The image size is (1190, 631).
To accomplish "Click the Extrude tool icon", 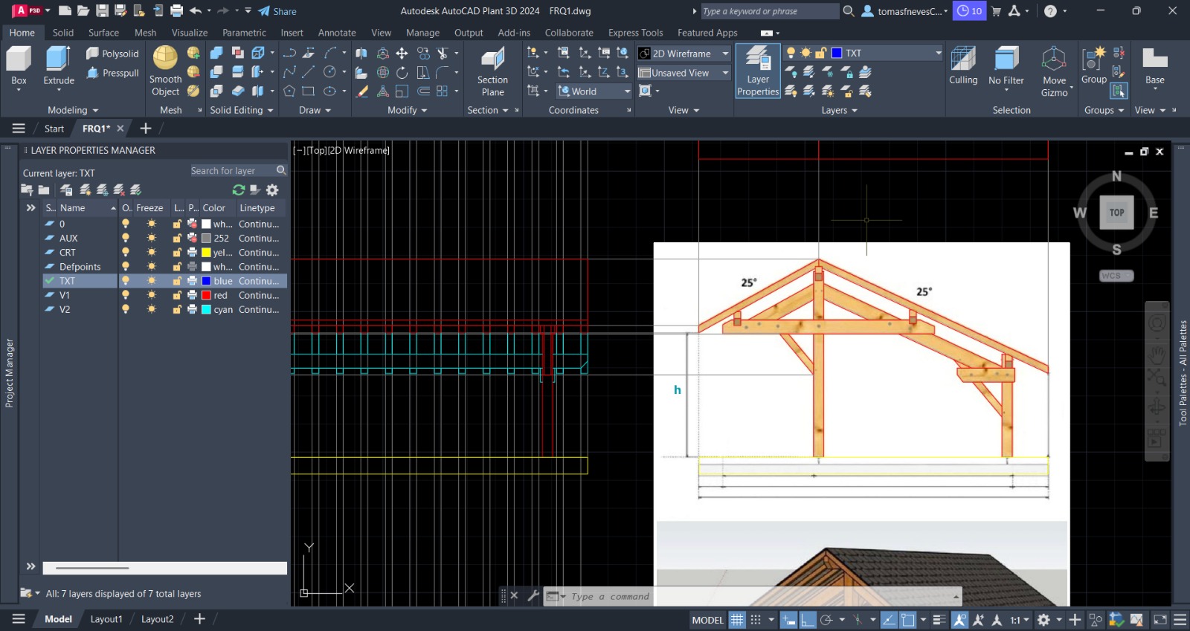I will (x=58, y=59).
